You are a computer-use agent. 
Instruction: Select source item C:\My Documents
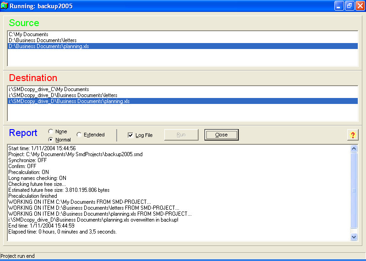[x=183, y=34]
